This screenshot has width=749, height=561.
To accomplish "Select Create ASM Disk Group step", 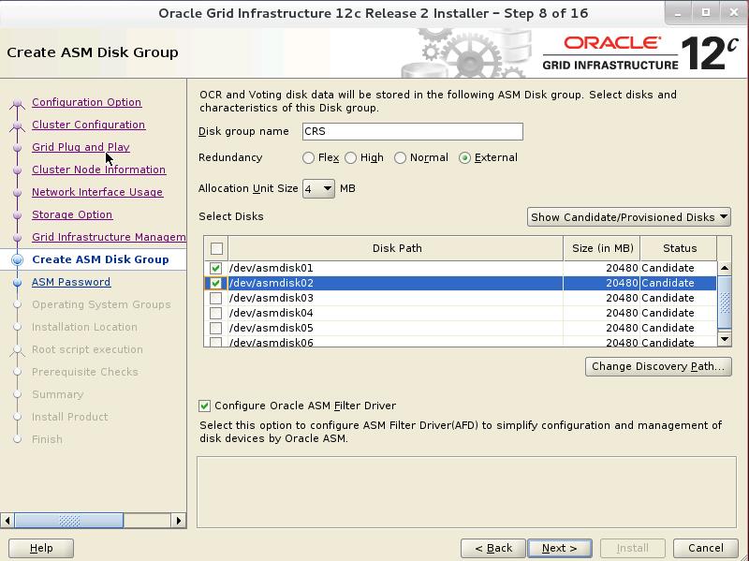I will pyautogui.click(x=100, y=259).
